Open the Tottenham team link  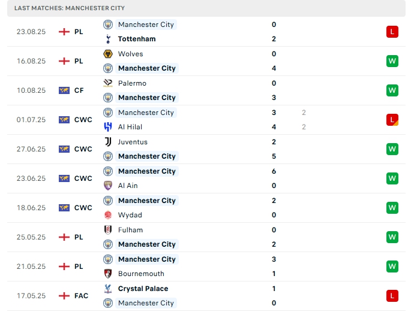[137, 39]
